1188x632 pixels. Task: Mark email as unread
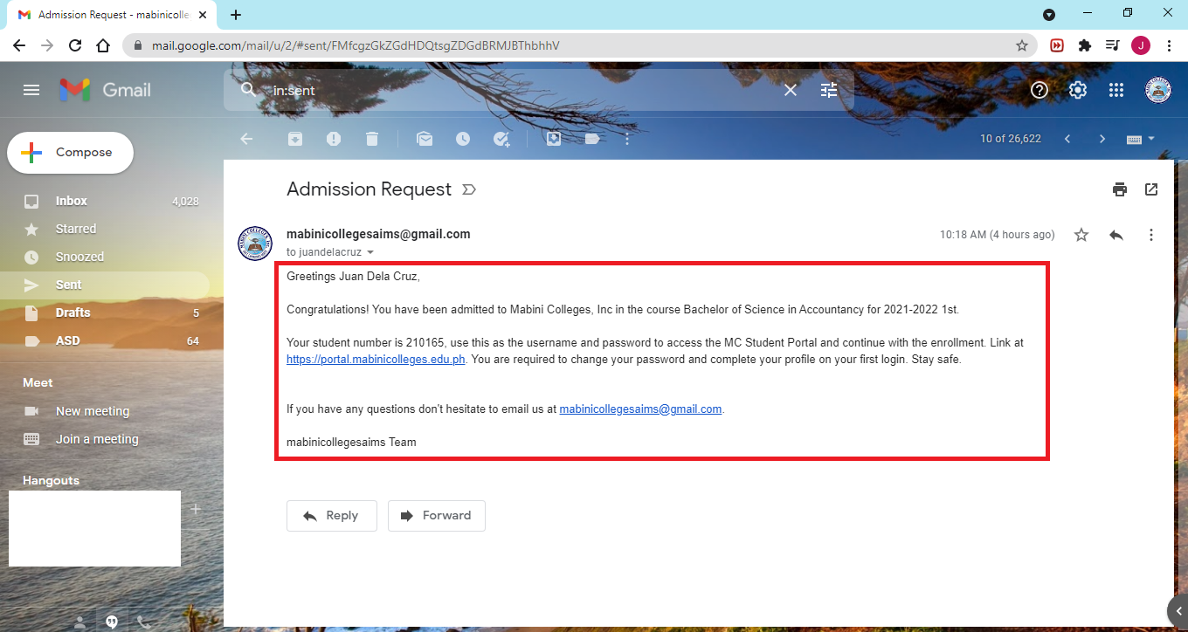pyautogui.click(x=425, y=139)
